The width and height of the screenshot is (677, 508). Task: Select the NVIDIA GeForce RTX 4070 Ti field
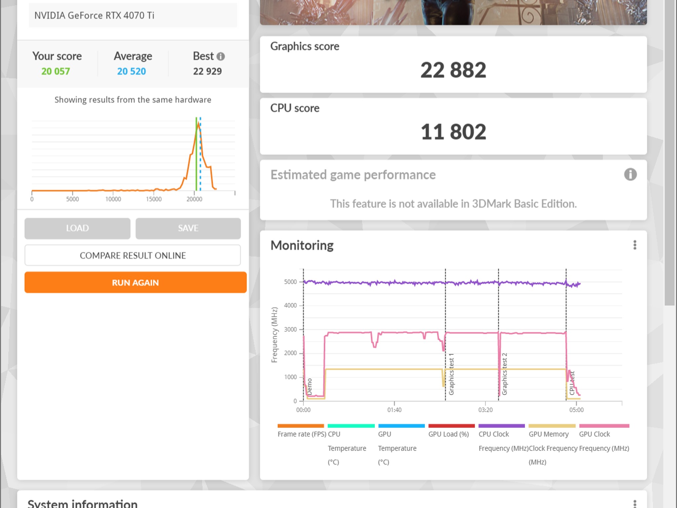133,15
